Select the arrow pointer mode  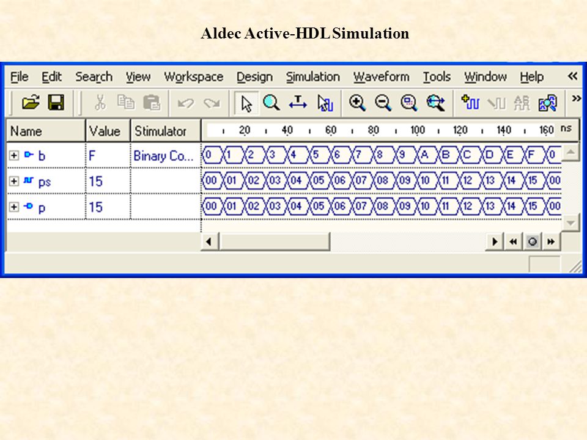[246, 103]
